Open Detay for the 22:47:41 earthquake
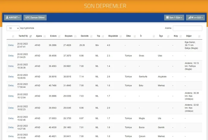 [x=11, y=45]
